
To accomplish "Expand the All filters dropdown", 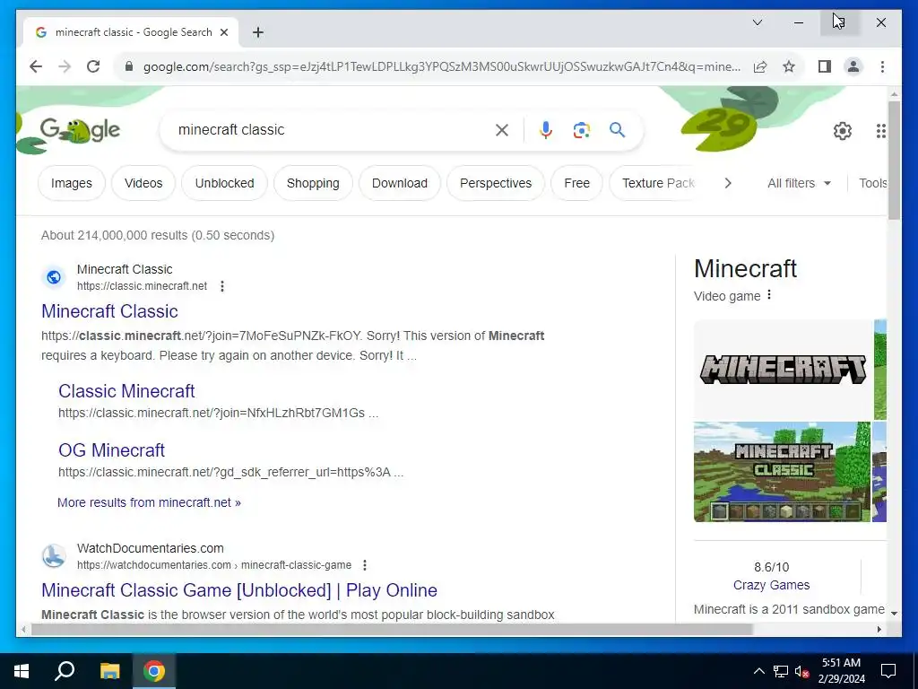I will pyautogui.click(x=799, y=183).
